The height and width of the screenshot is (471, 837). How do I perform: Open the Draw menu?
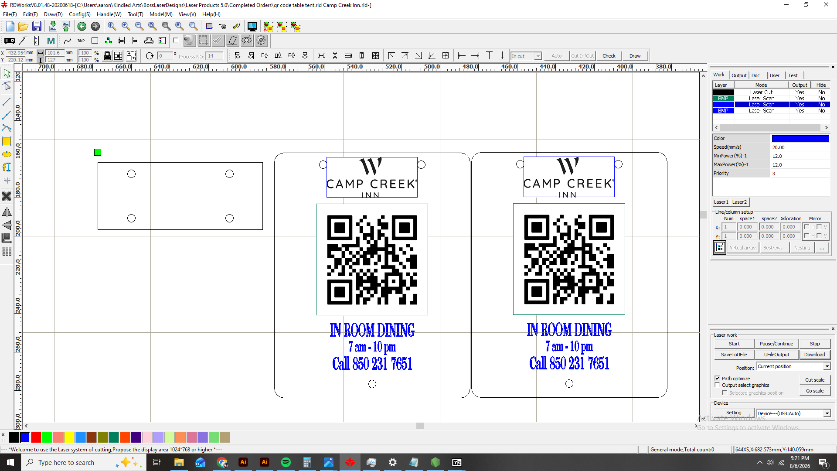53,14
